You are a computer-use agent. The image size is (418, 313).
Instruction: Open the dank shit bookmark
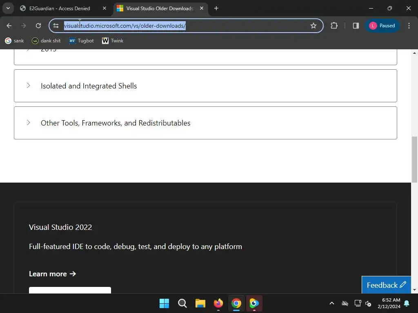[46, 41]
